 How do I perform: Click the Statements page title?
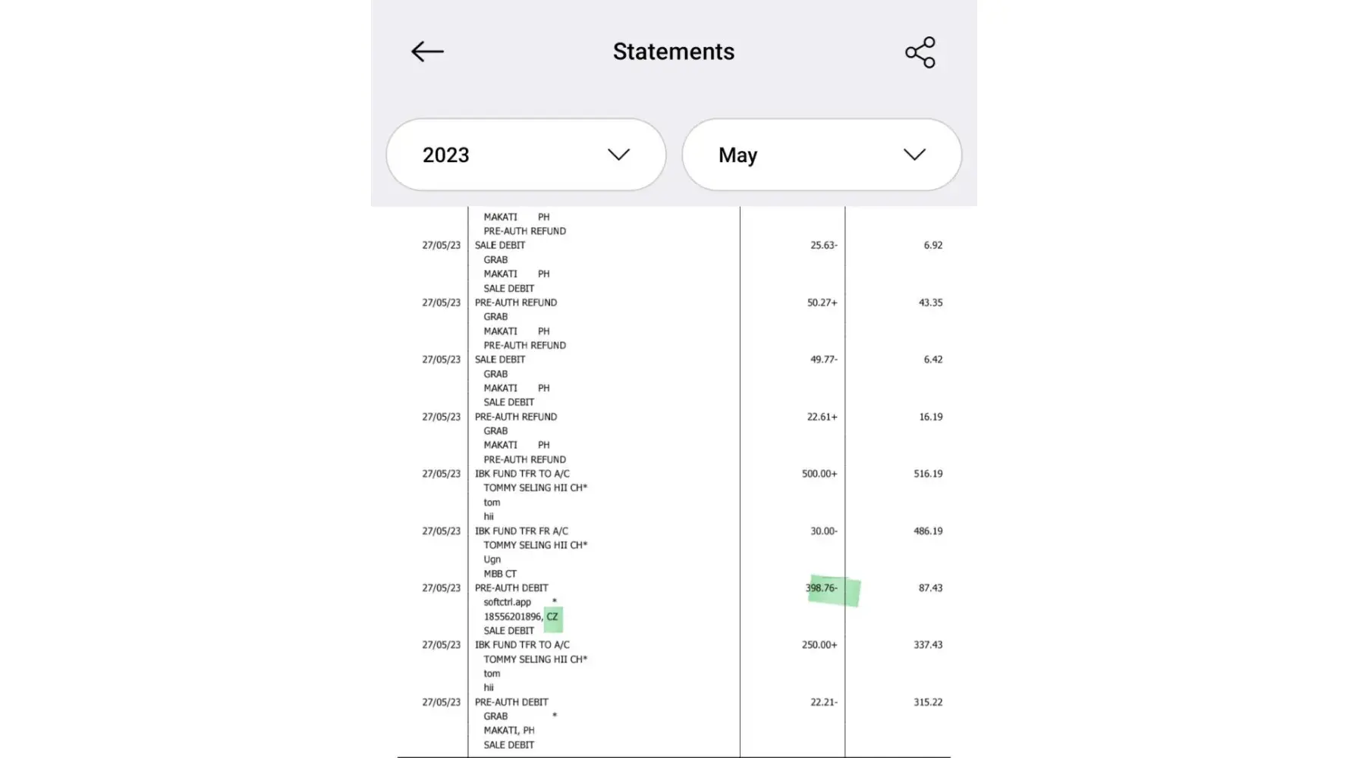point(673,52)
